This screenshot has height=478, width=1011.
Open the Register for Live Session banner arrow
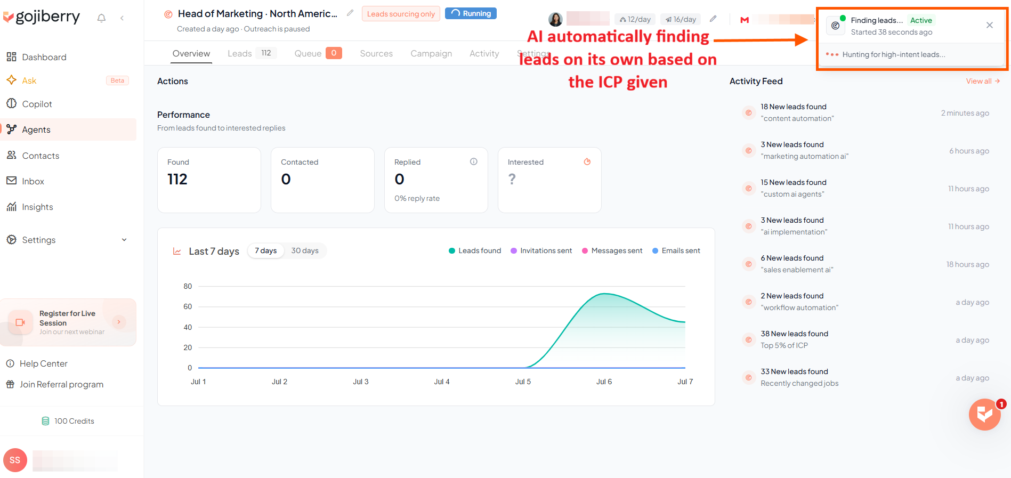119,322
